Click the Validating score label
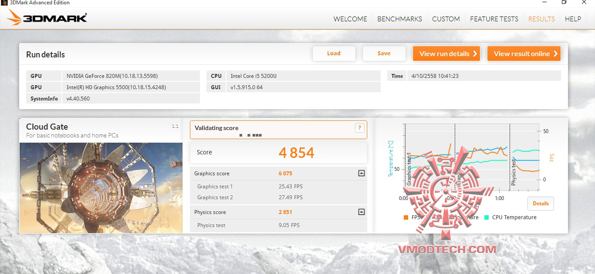The image size is (595, 274). pyautogui.click(x=216, y=128)
